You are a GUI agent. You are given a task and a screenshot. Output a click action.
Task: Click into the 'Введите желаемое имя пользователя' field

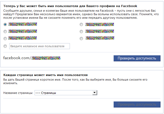(x=39, y=46)
